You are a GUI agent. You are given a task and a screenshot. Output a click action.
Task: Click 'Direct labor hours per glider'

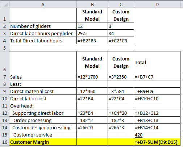pyautogui.click(x=43, y=33)
